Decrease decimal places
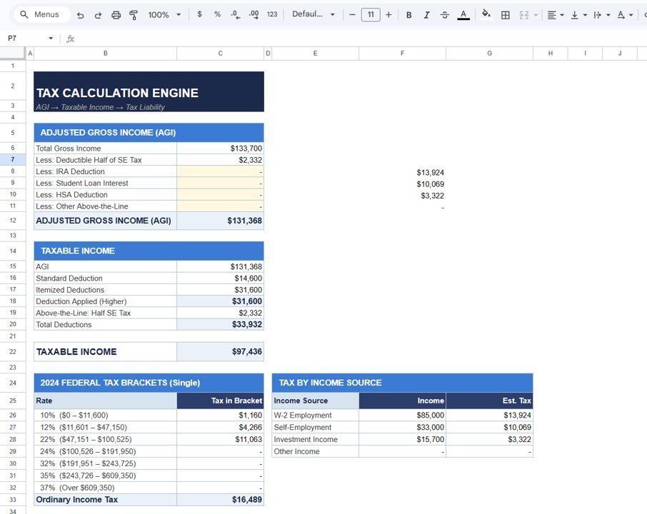This screenshot has height=514, width=647. tap(236, 14)
